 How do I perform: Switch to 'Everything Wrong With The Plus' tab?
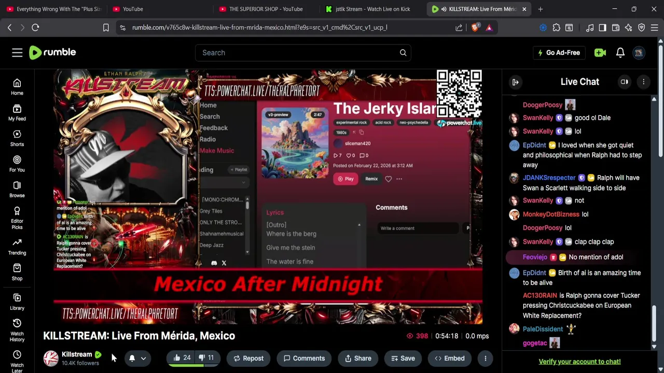(x=54, y=9)
